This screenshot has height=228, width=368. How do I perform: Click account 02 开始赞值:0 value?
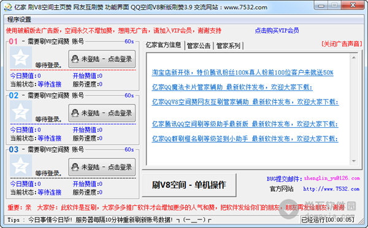coord(88,130)
